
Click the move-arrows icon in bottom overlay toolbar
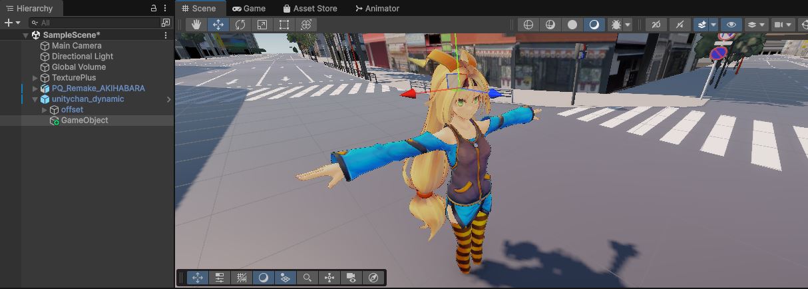[198, 278]
